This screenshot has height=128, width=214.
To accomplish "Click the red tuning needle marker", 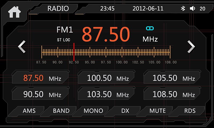I will 74,52.
